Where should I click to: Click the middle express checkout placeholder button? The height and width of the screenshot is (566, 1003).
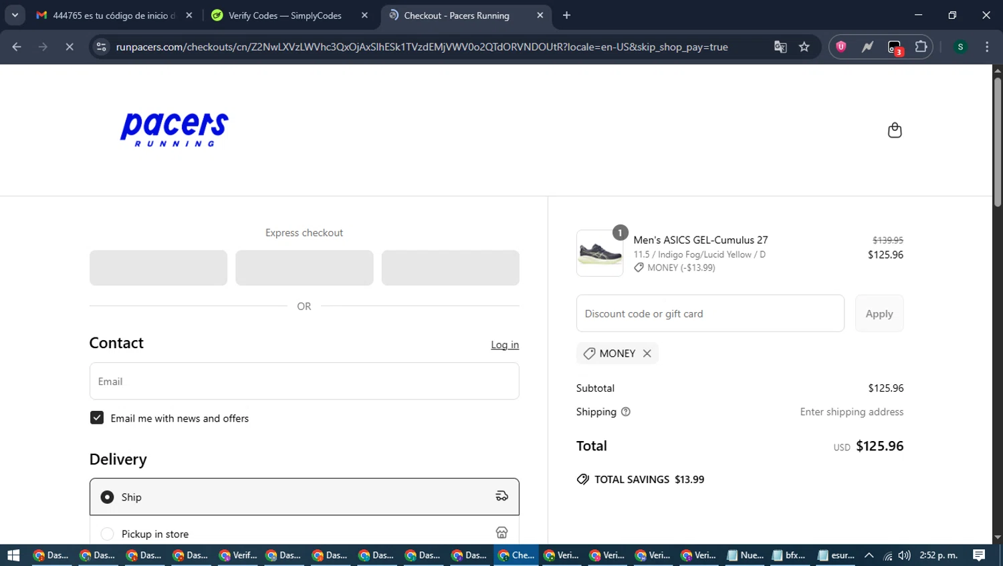point(304,268)
